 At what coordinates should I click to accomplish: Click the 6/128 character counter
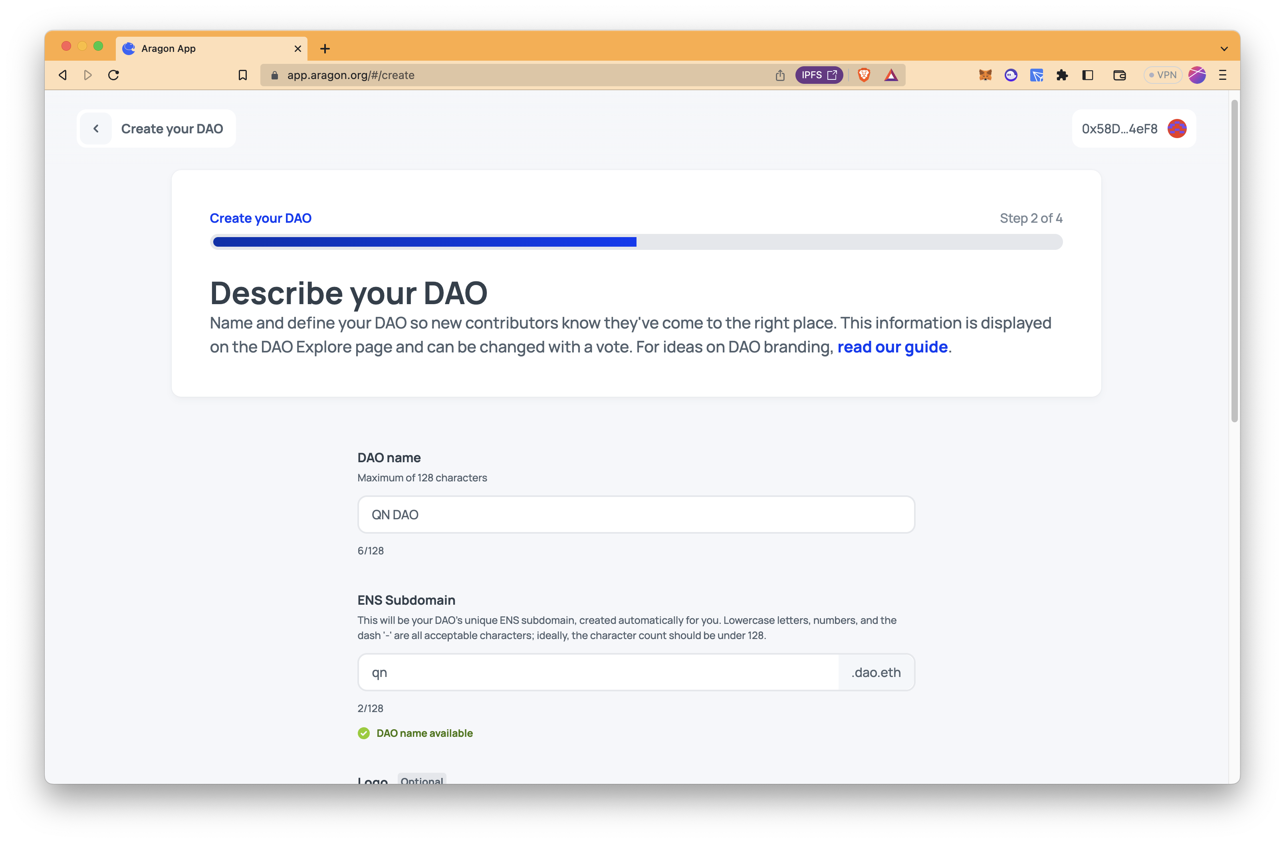click(x=371, y=550)
